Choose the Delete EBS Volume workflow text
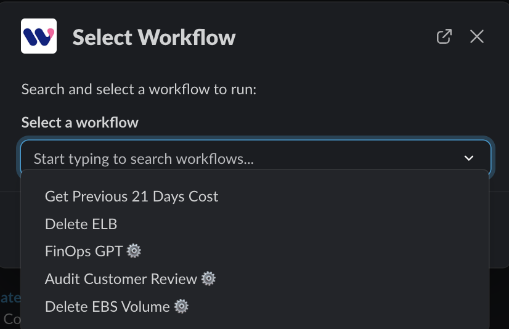509x329 pixels. tap(107, 306)
